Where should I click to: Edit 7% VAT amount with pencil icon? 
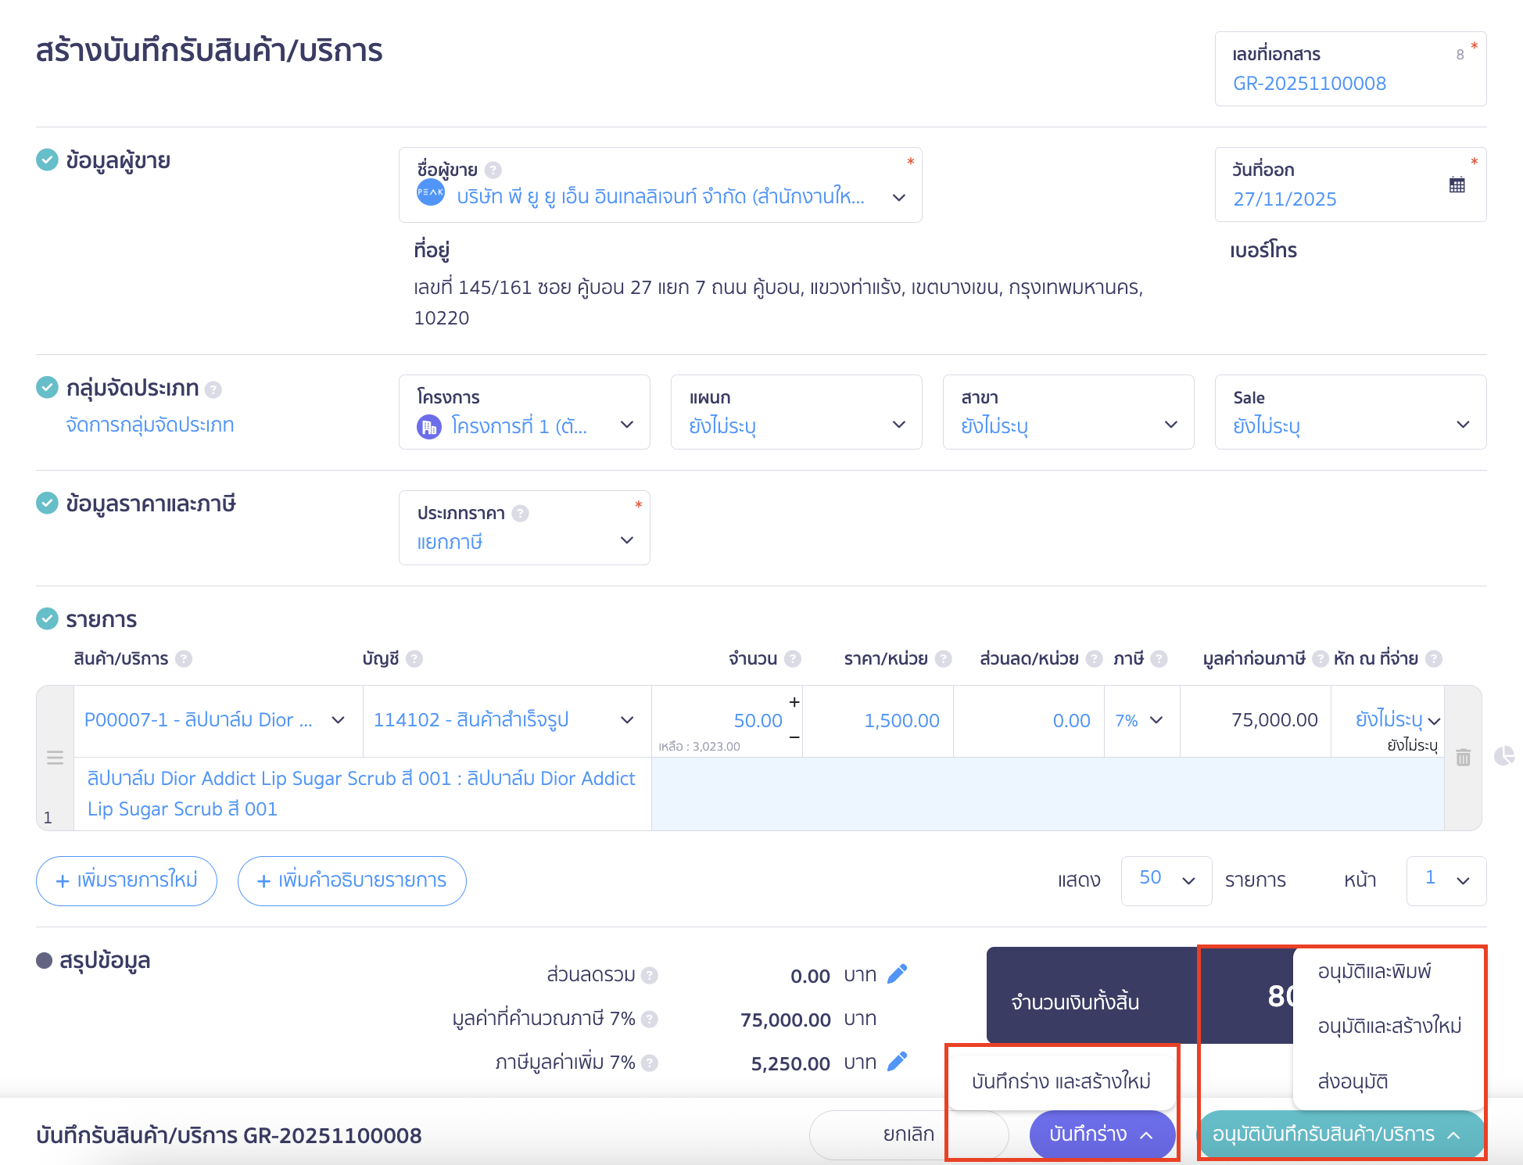pos(898,1062)
